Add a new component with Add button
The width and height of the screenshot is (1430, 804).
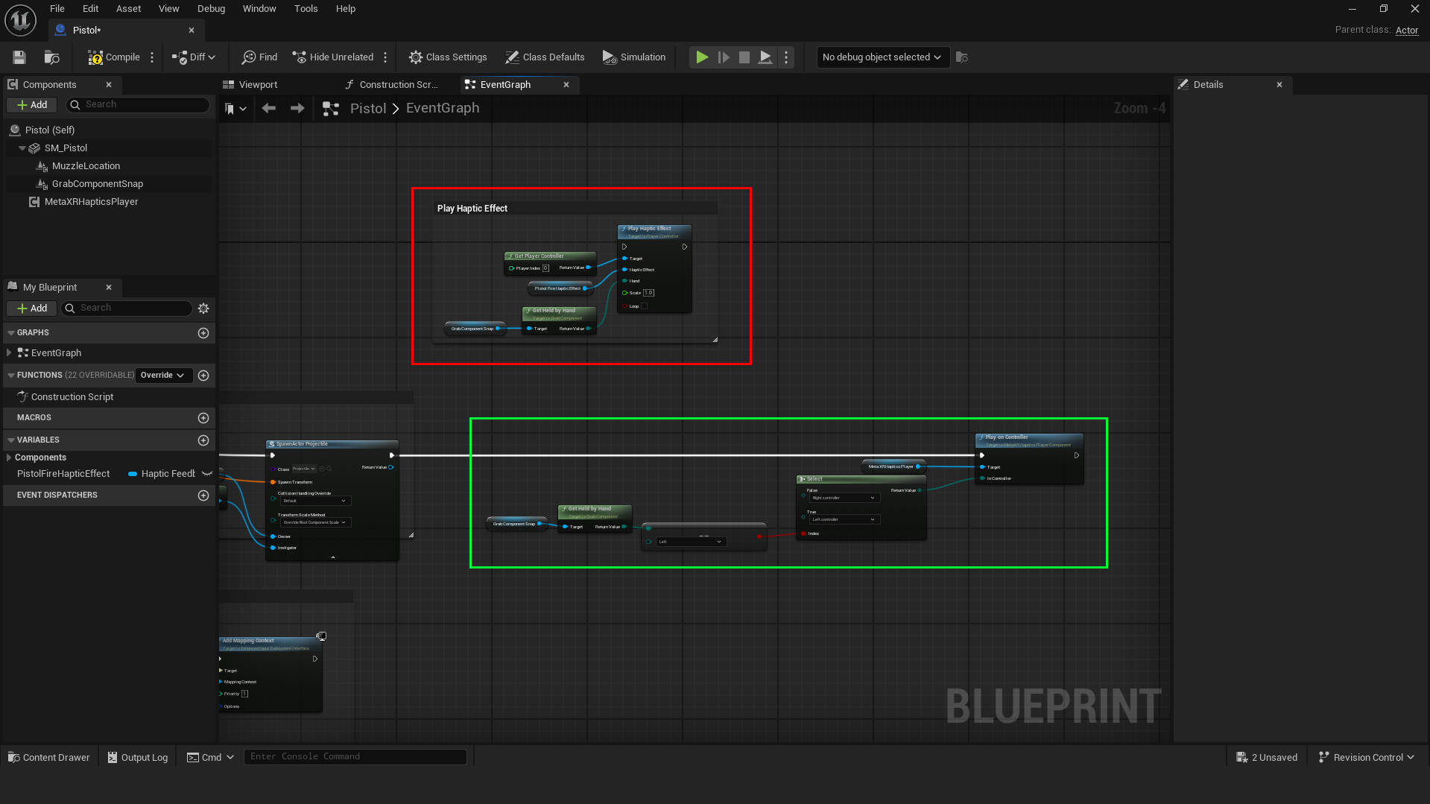click(32, 105)
